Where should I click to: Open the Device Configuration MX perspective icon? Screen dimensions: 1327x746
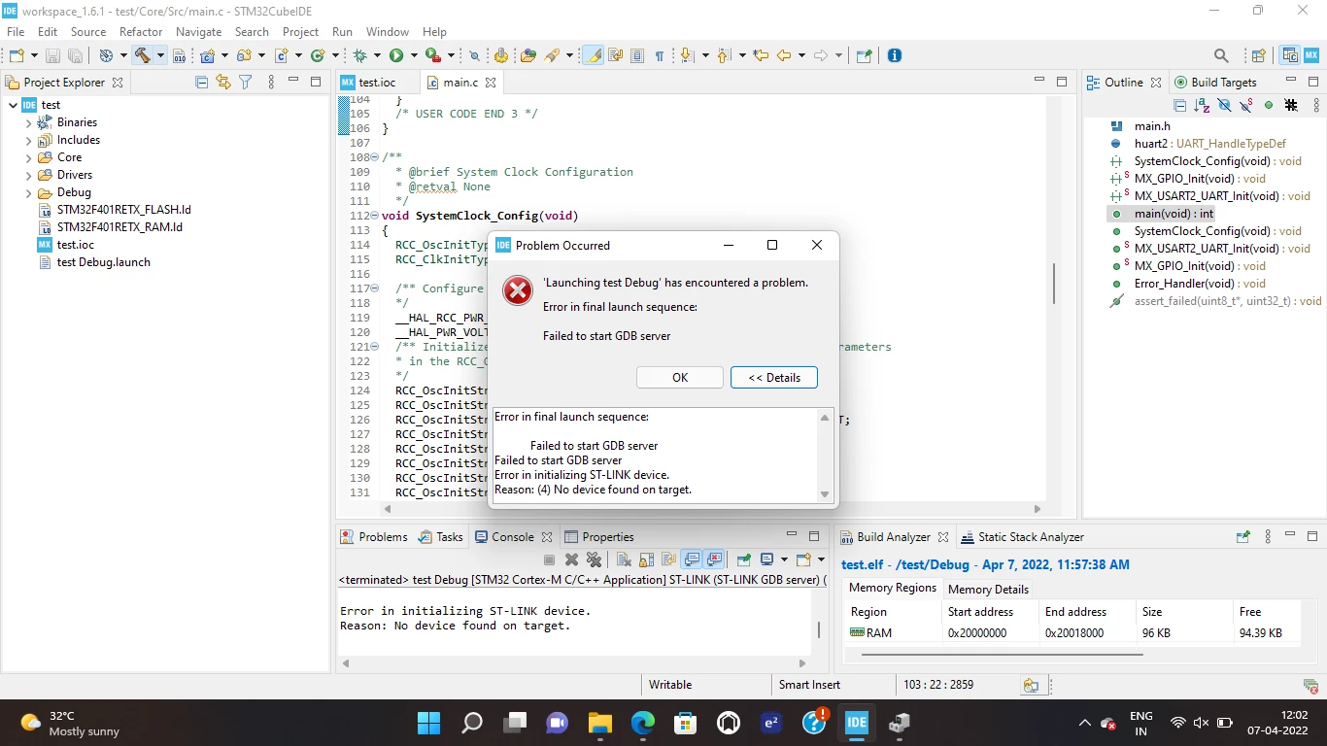point(1312,55)
